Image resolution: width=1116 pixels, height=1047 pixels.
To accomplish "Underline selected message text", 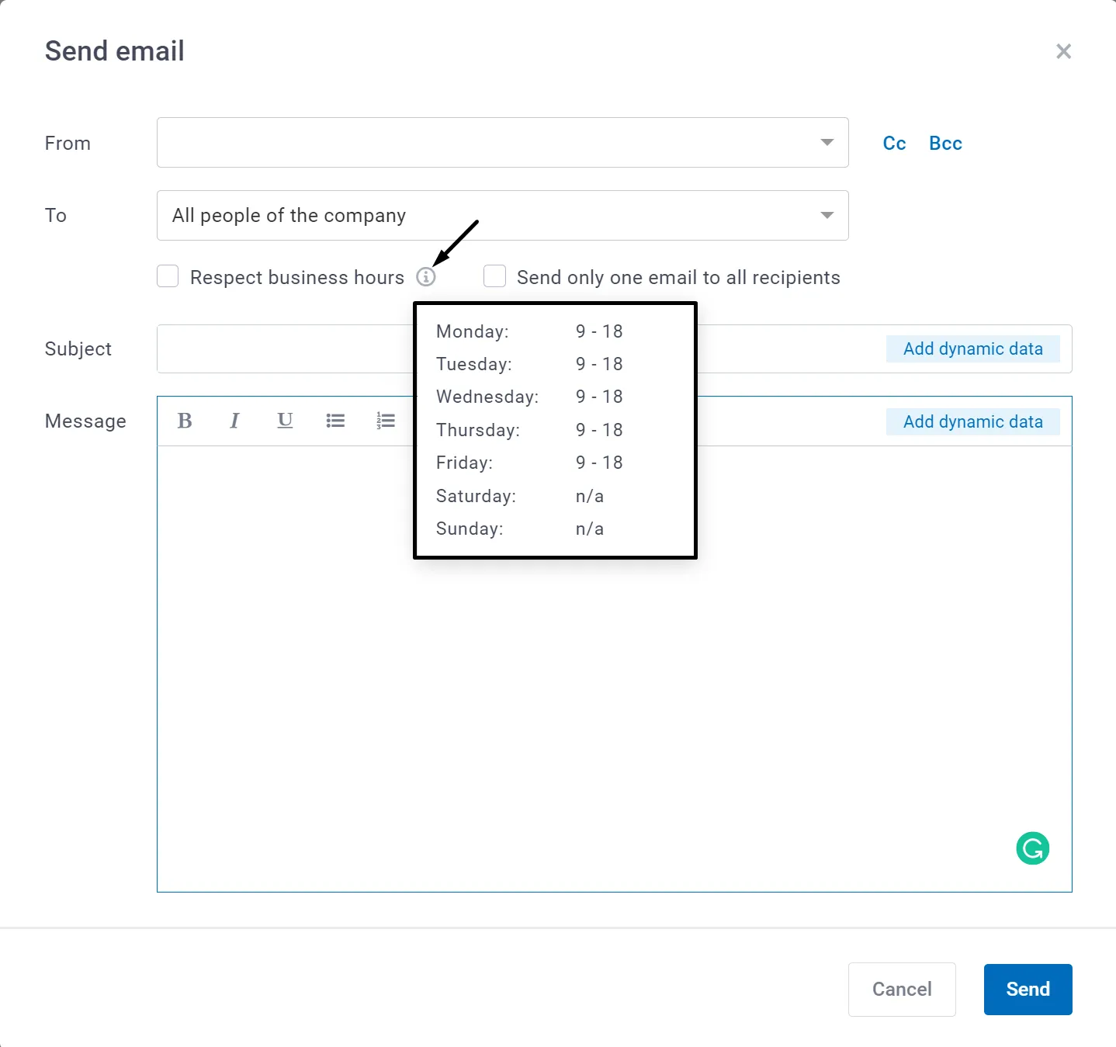I will pos(285,421).
